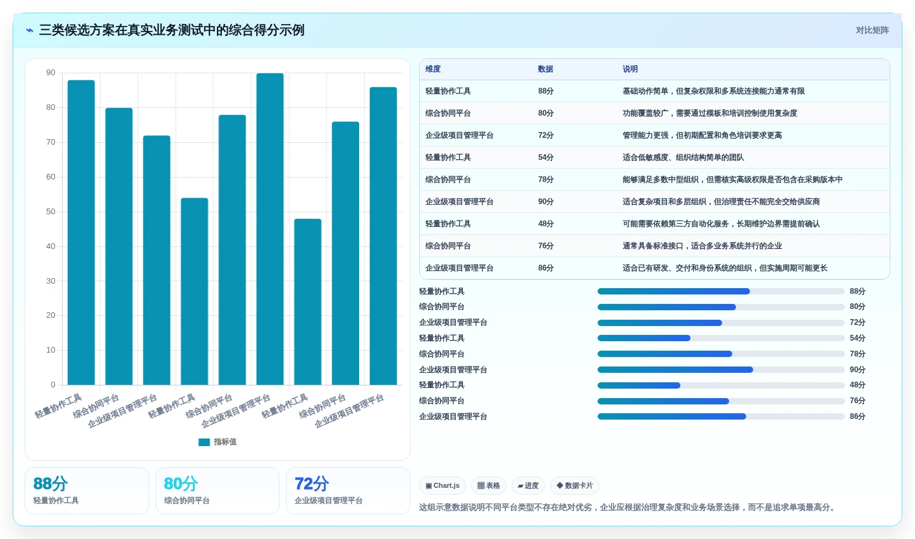Viewport: 915px width, 539px height.
Task: Click 企业级项目管理平台 in the 86分 table row
Action: (460, 269)
